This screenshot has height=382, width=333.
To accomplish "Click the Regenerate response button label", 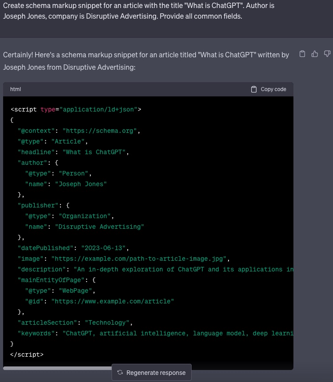I will coord(156,373).
